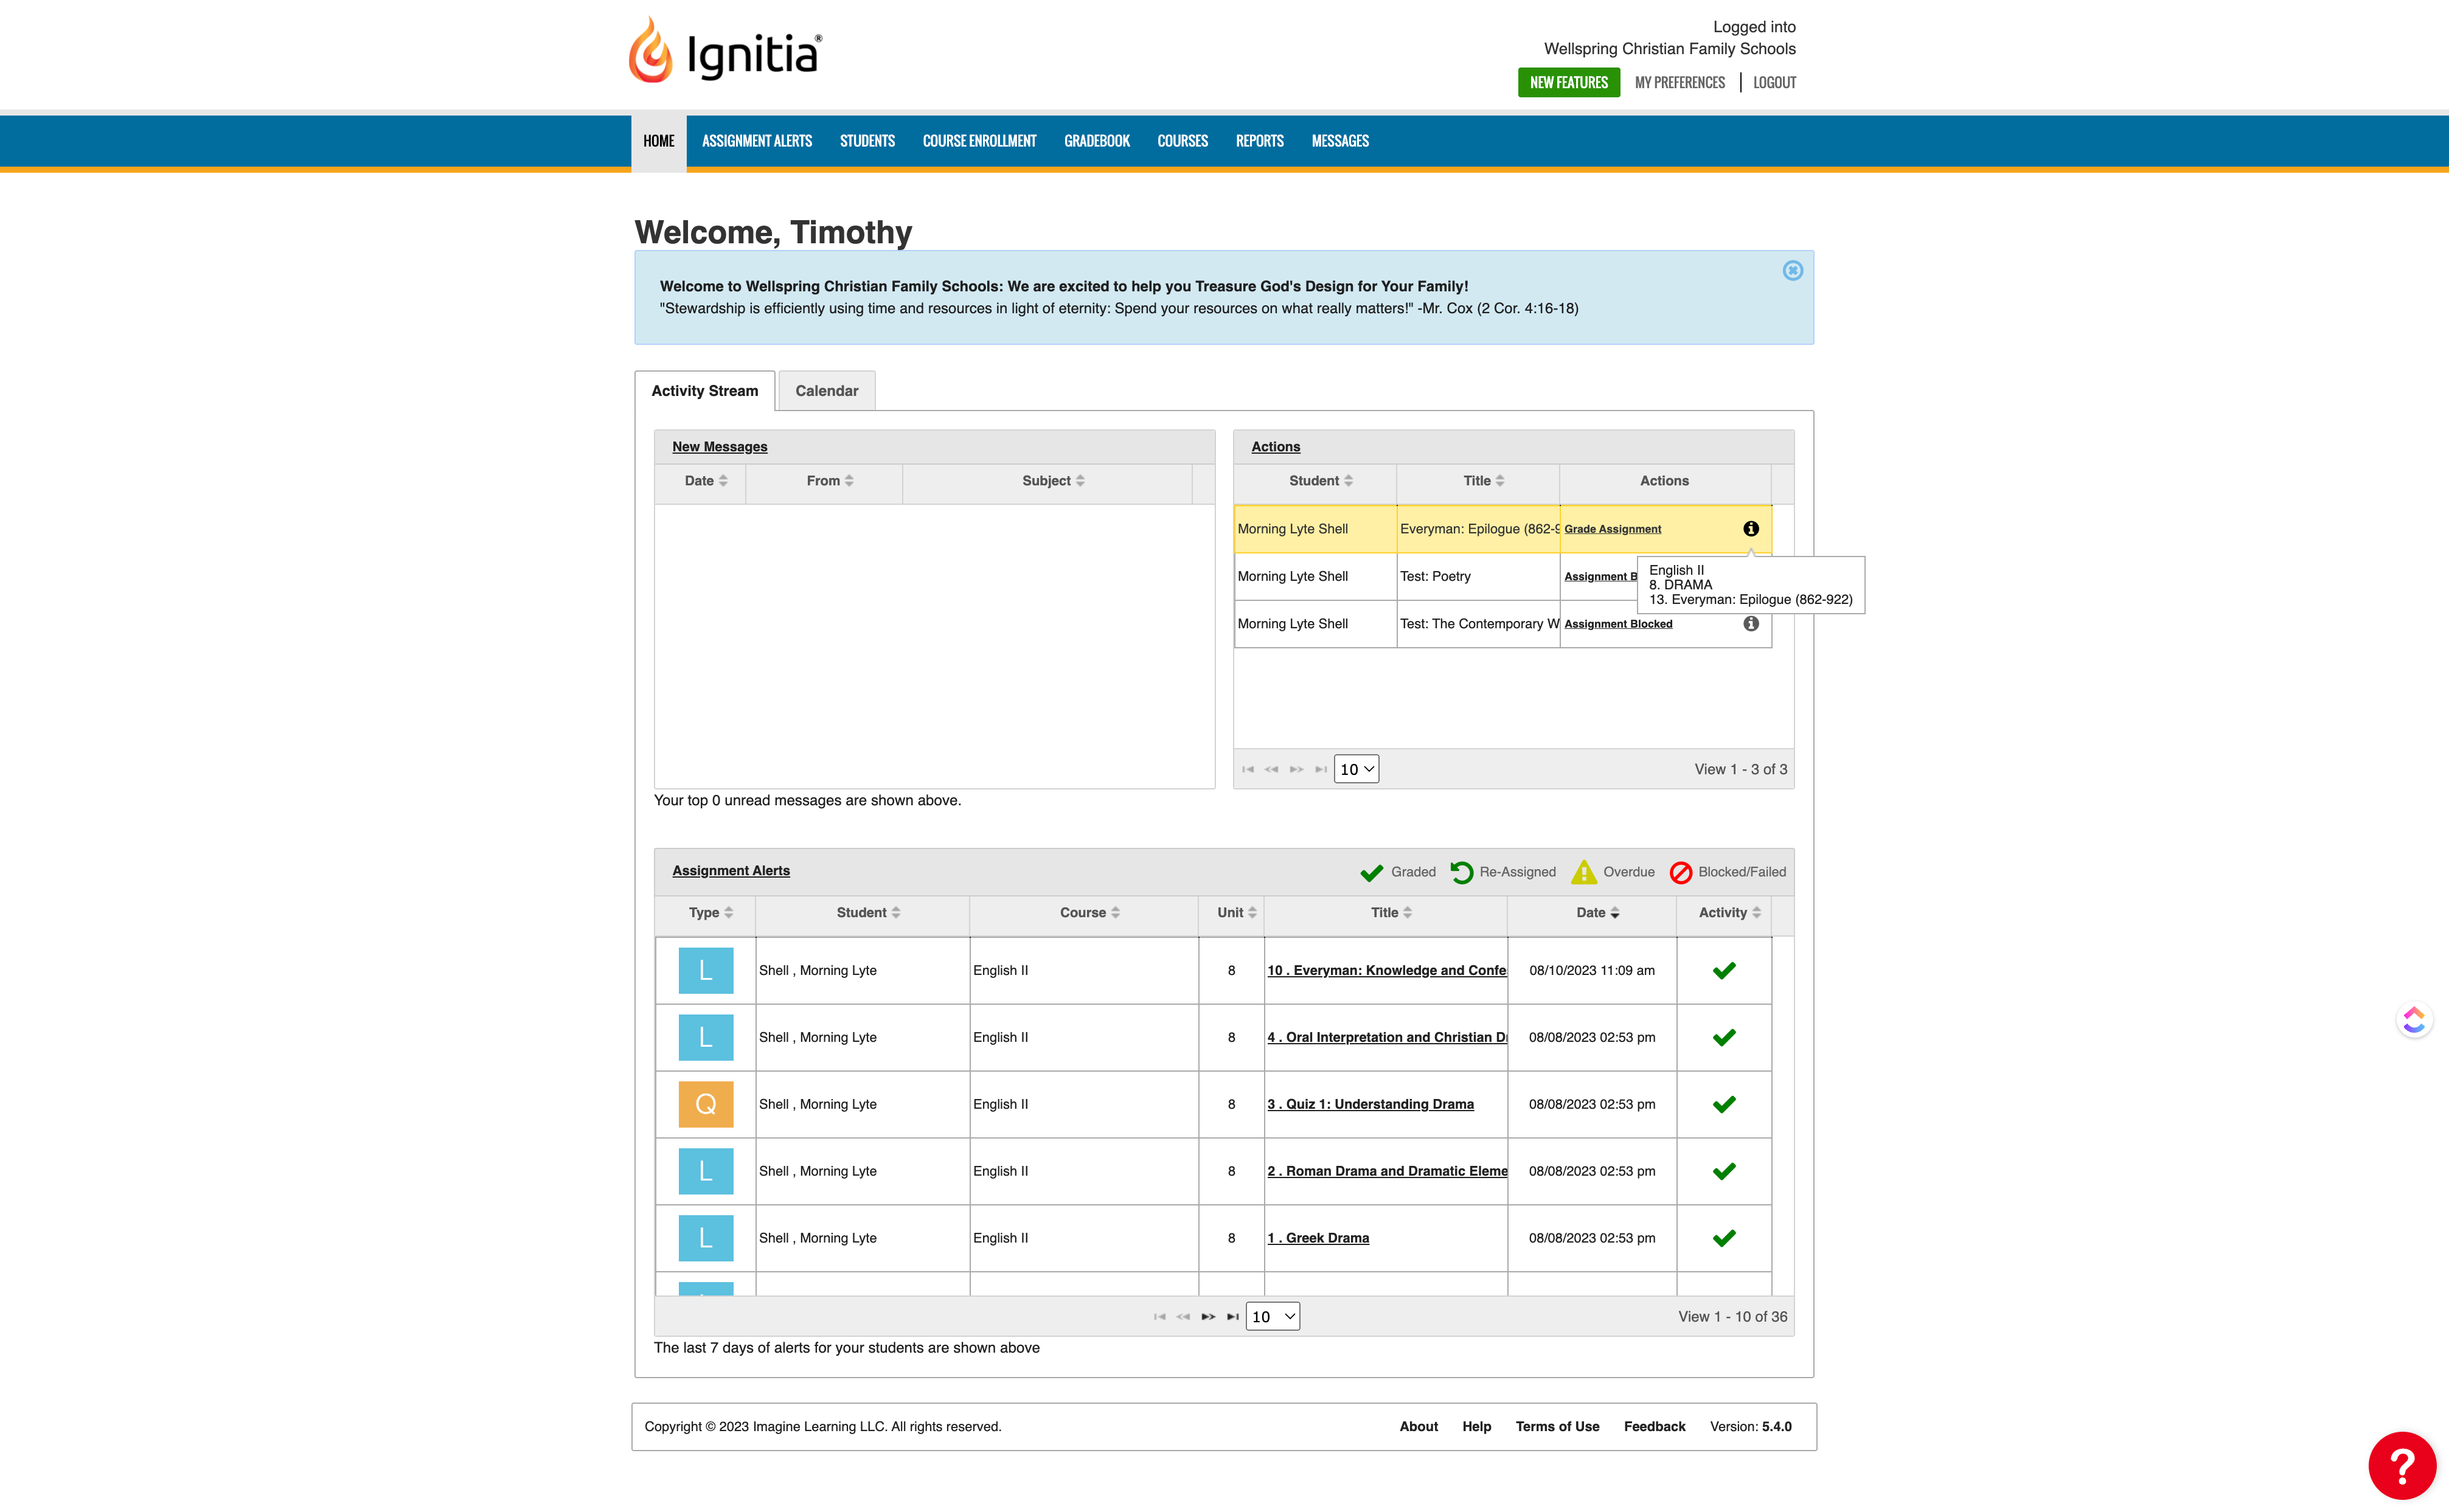Open Courses in navigation bar
The height and width of the screenshot is (1512, 2449).
[1182, 141]
